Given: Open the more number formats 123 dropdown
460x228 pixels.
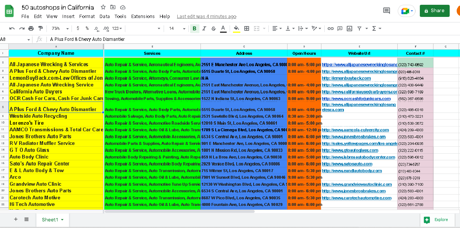Looking at the screenshot, I should click(117, 28).
